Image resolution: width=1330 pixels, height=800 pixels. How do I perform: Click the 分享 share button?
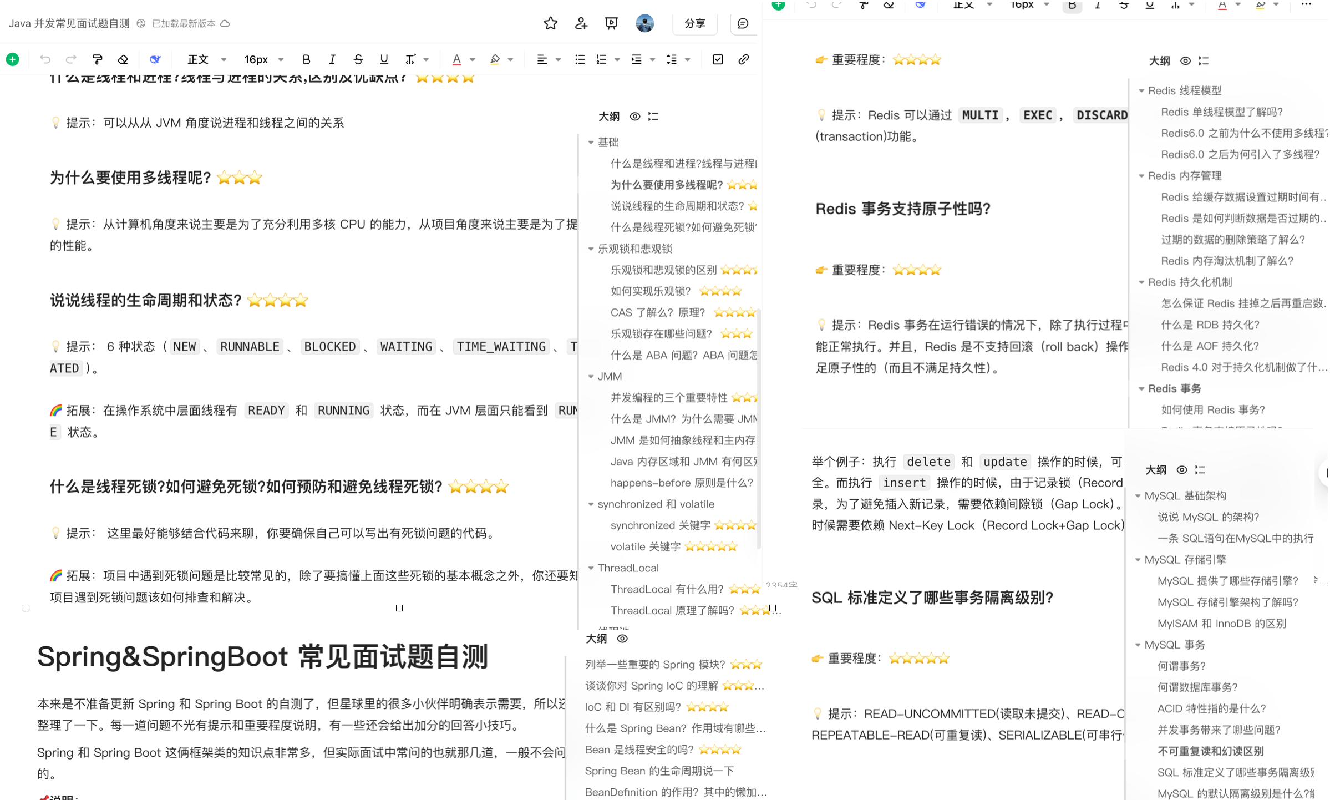694,23
